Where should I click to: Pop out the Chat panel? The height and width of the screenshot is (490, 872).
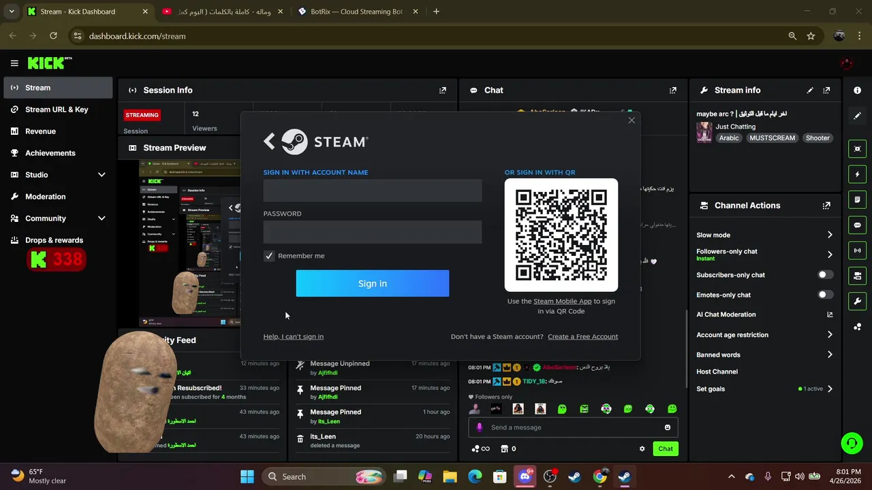click(x=673, y=90)
